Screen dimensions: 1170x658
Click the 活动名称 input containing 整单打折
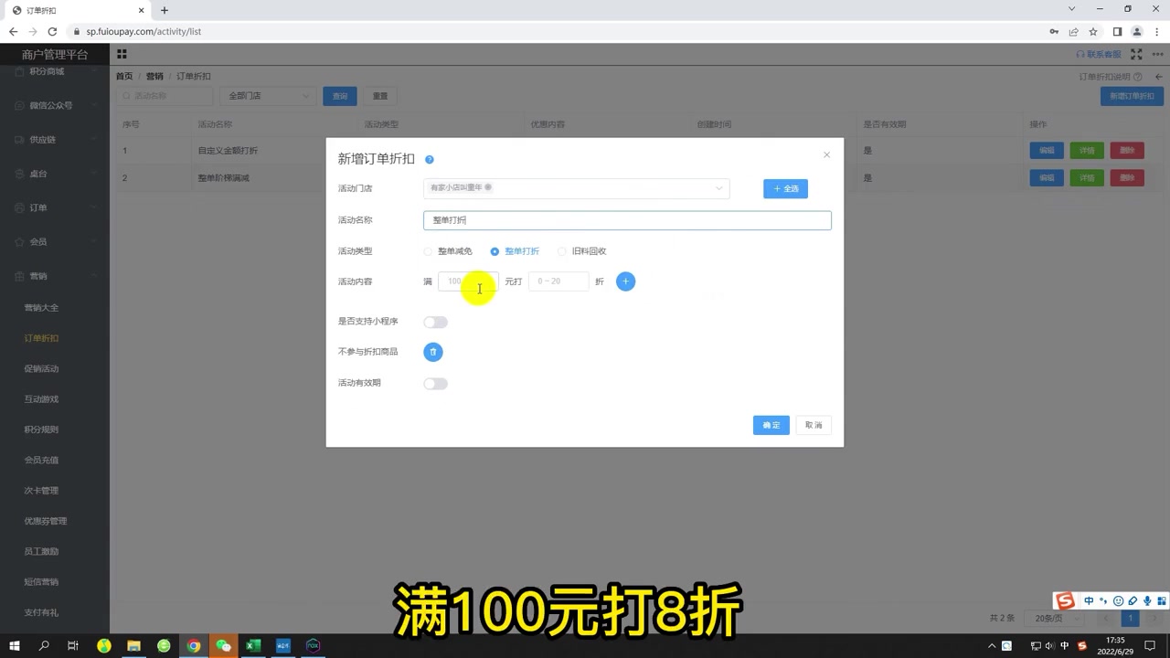pos(627,220)
